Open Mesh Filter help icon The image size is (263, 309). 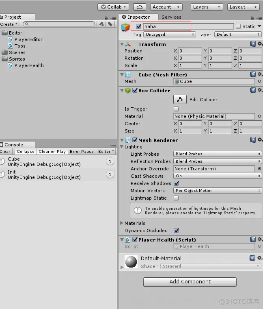(x=253, y=74)
